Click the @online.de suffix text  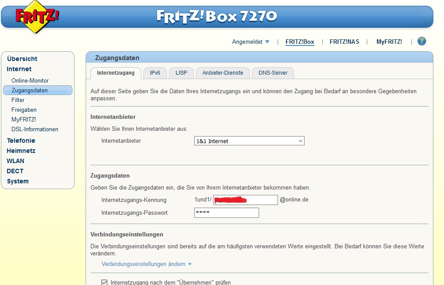pyautogui.click(x=294, y=200)
